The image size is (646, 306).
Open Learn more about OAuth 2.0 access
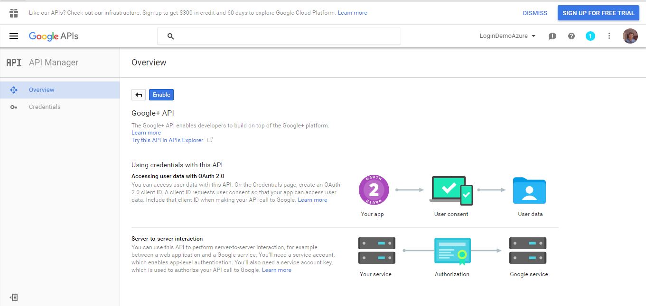pyautogui.click(x=312, y=200)
